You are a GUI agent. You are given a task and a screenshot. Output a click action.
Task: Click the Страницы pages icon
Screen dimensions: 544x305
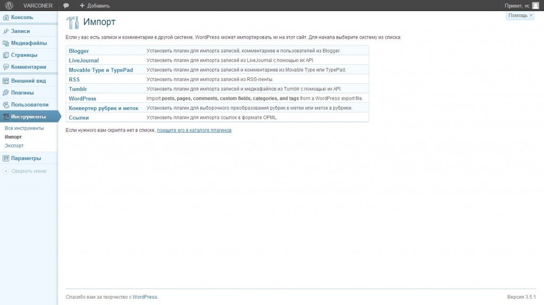[6, 55]
